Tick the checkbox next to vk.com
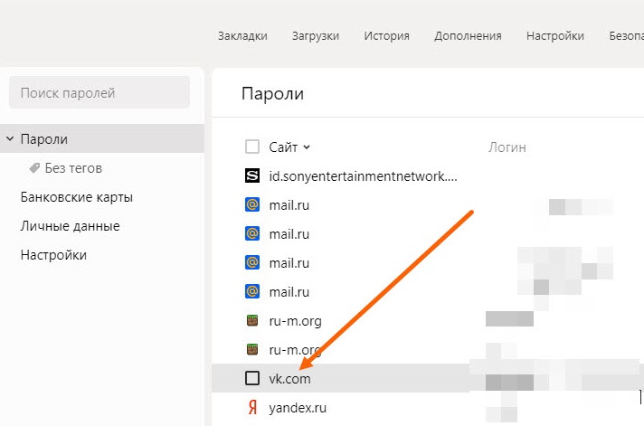The height and width of the screenshot is (426, 644). tap(252, 378)
